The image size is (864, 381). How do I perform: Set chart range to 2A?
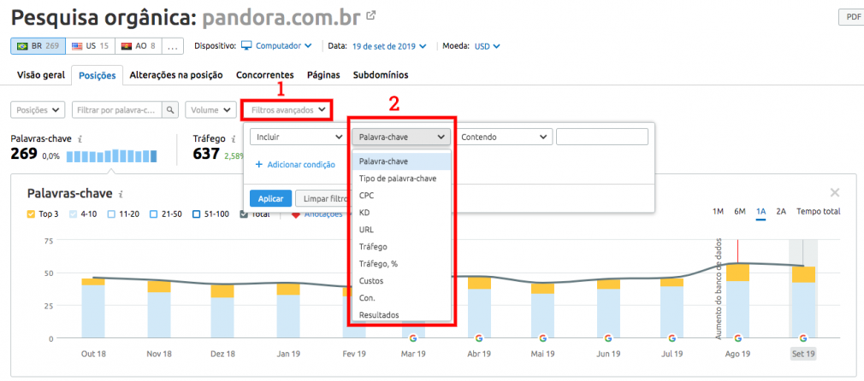click(x=781, y=211)
